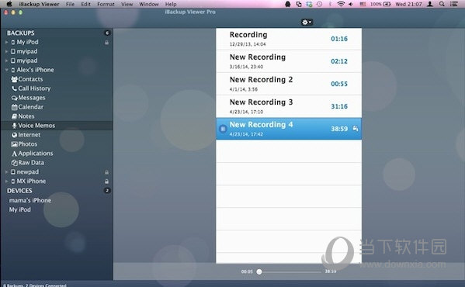
Task: Open Messages bubble icon
Action: click(x=14, y=98)
